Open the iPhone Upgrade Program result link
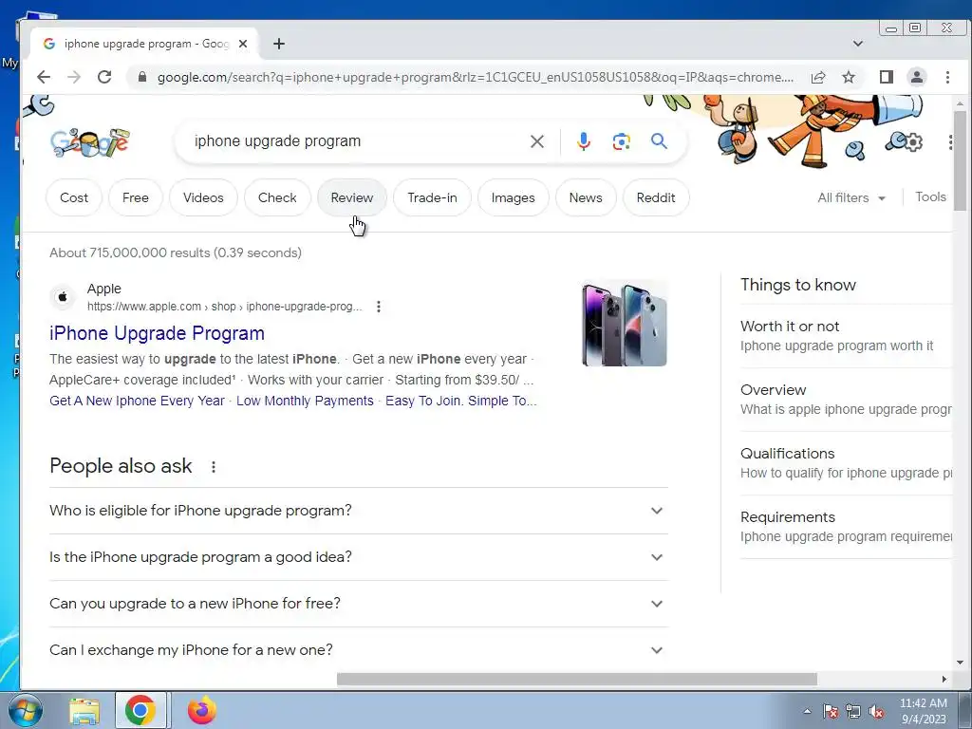Image resolution: width=972 pixels, height=729 pixels. 157,333
